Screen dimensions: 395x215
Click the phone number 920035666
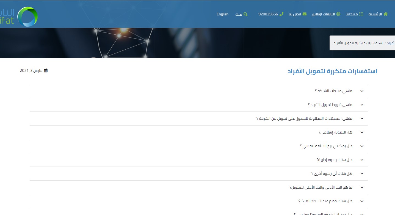(268, 14)
